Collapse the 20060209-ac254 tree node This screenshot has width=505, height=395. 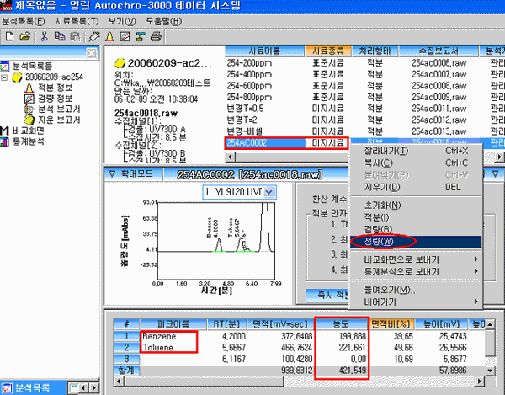(x=6, y=77)
